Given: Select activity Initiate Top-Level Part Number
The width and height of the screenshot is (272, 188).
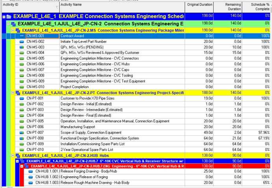Looking at the screenshot, I should (83, 42).
